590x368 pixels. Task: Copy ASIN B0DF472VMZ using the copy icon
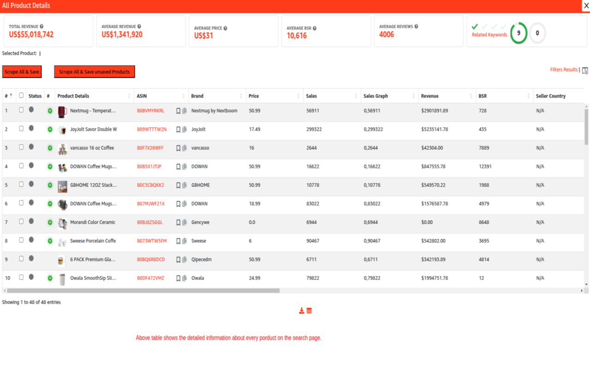click(184, 278)
